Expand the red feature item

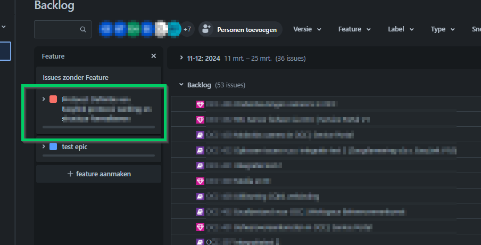44,99
